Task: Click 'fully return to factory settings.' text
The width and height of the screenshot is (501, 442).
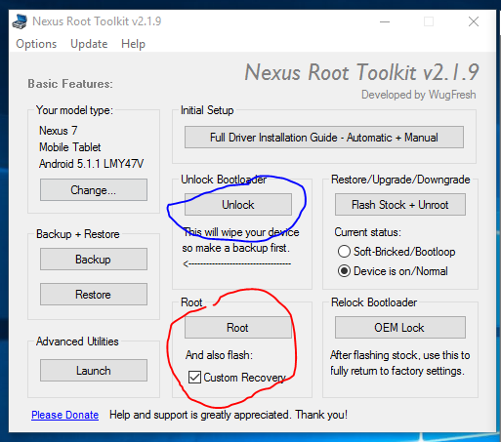Action: click(x=397, y=371)
